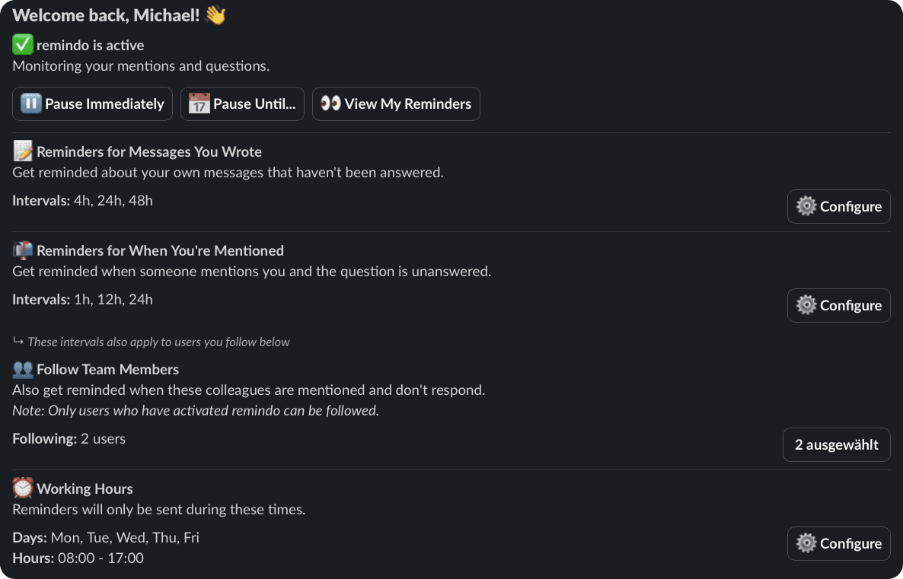Click the mailbox icon beside When You're Mentioned
Screen dimensions: 903x579
23,250
